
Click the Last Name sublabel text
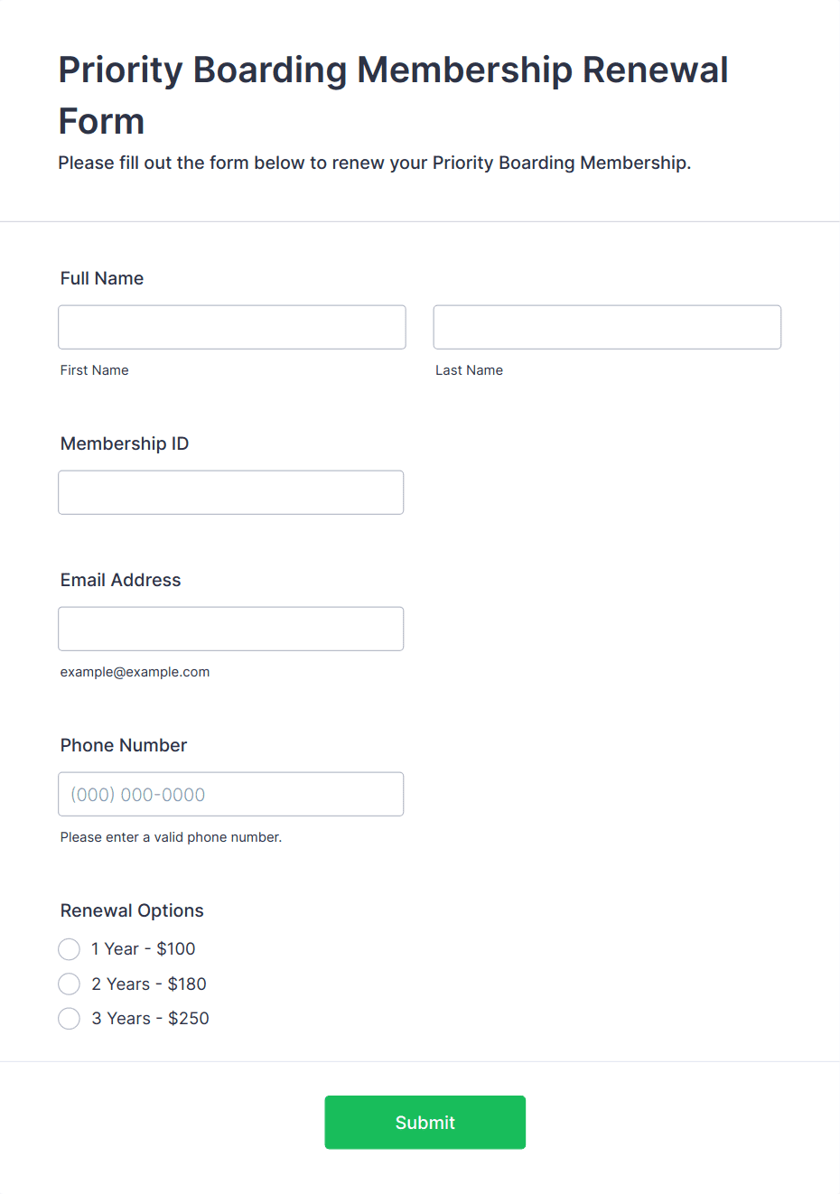[x=470, y=370]
